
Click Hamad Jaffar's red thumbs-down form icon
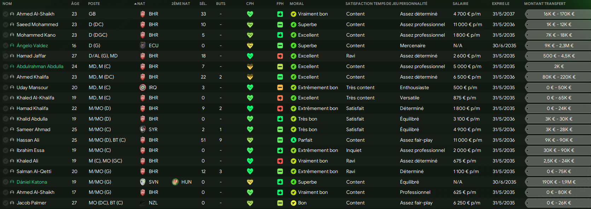point(280,56)
